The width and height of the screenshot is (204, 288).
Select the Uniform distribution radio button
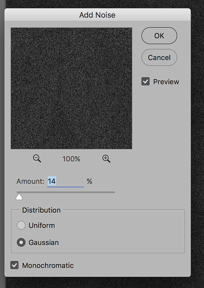(x=21, y=225)
